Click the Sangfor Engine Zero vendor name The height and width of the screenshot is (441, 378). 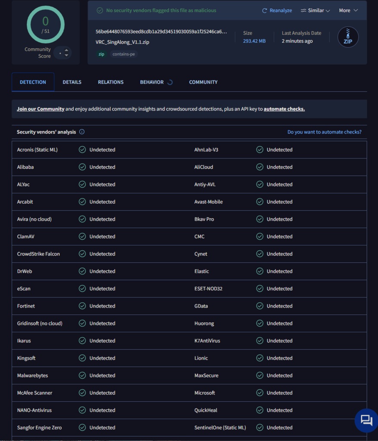[39, 428]
